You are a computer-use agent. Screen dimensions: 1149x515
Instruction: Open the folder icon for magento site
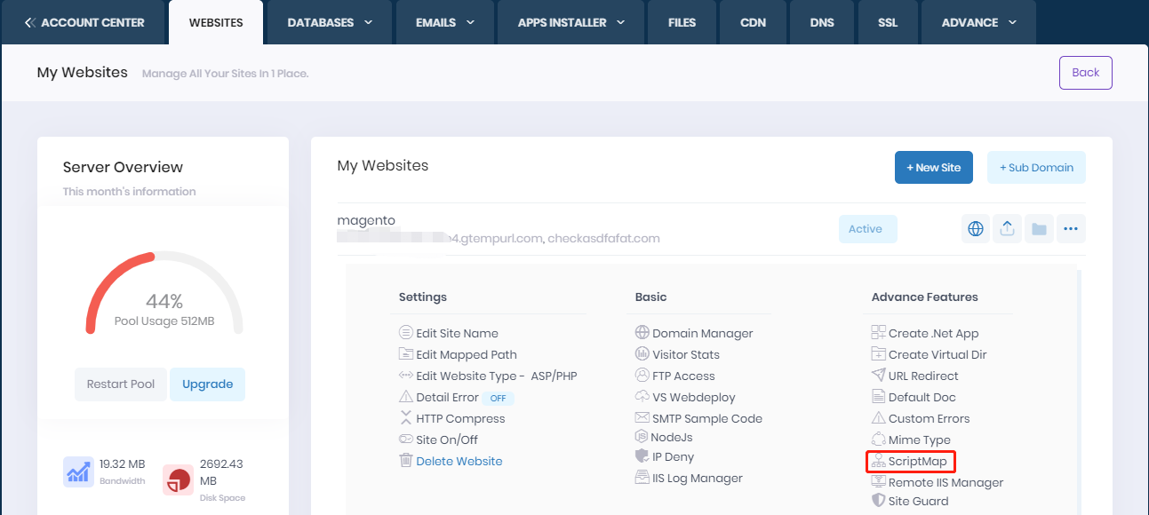point(1038,229)
